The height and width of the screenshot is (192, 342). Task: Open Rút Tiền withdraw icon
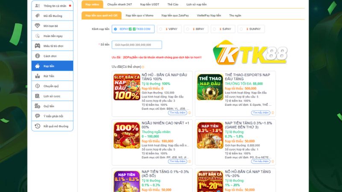coord(38,76)
